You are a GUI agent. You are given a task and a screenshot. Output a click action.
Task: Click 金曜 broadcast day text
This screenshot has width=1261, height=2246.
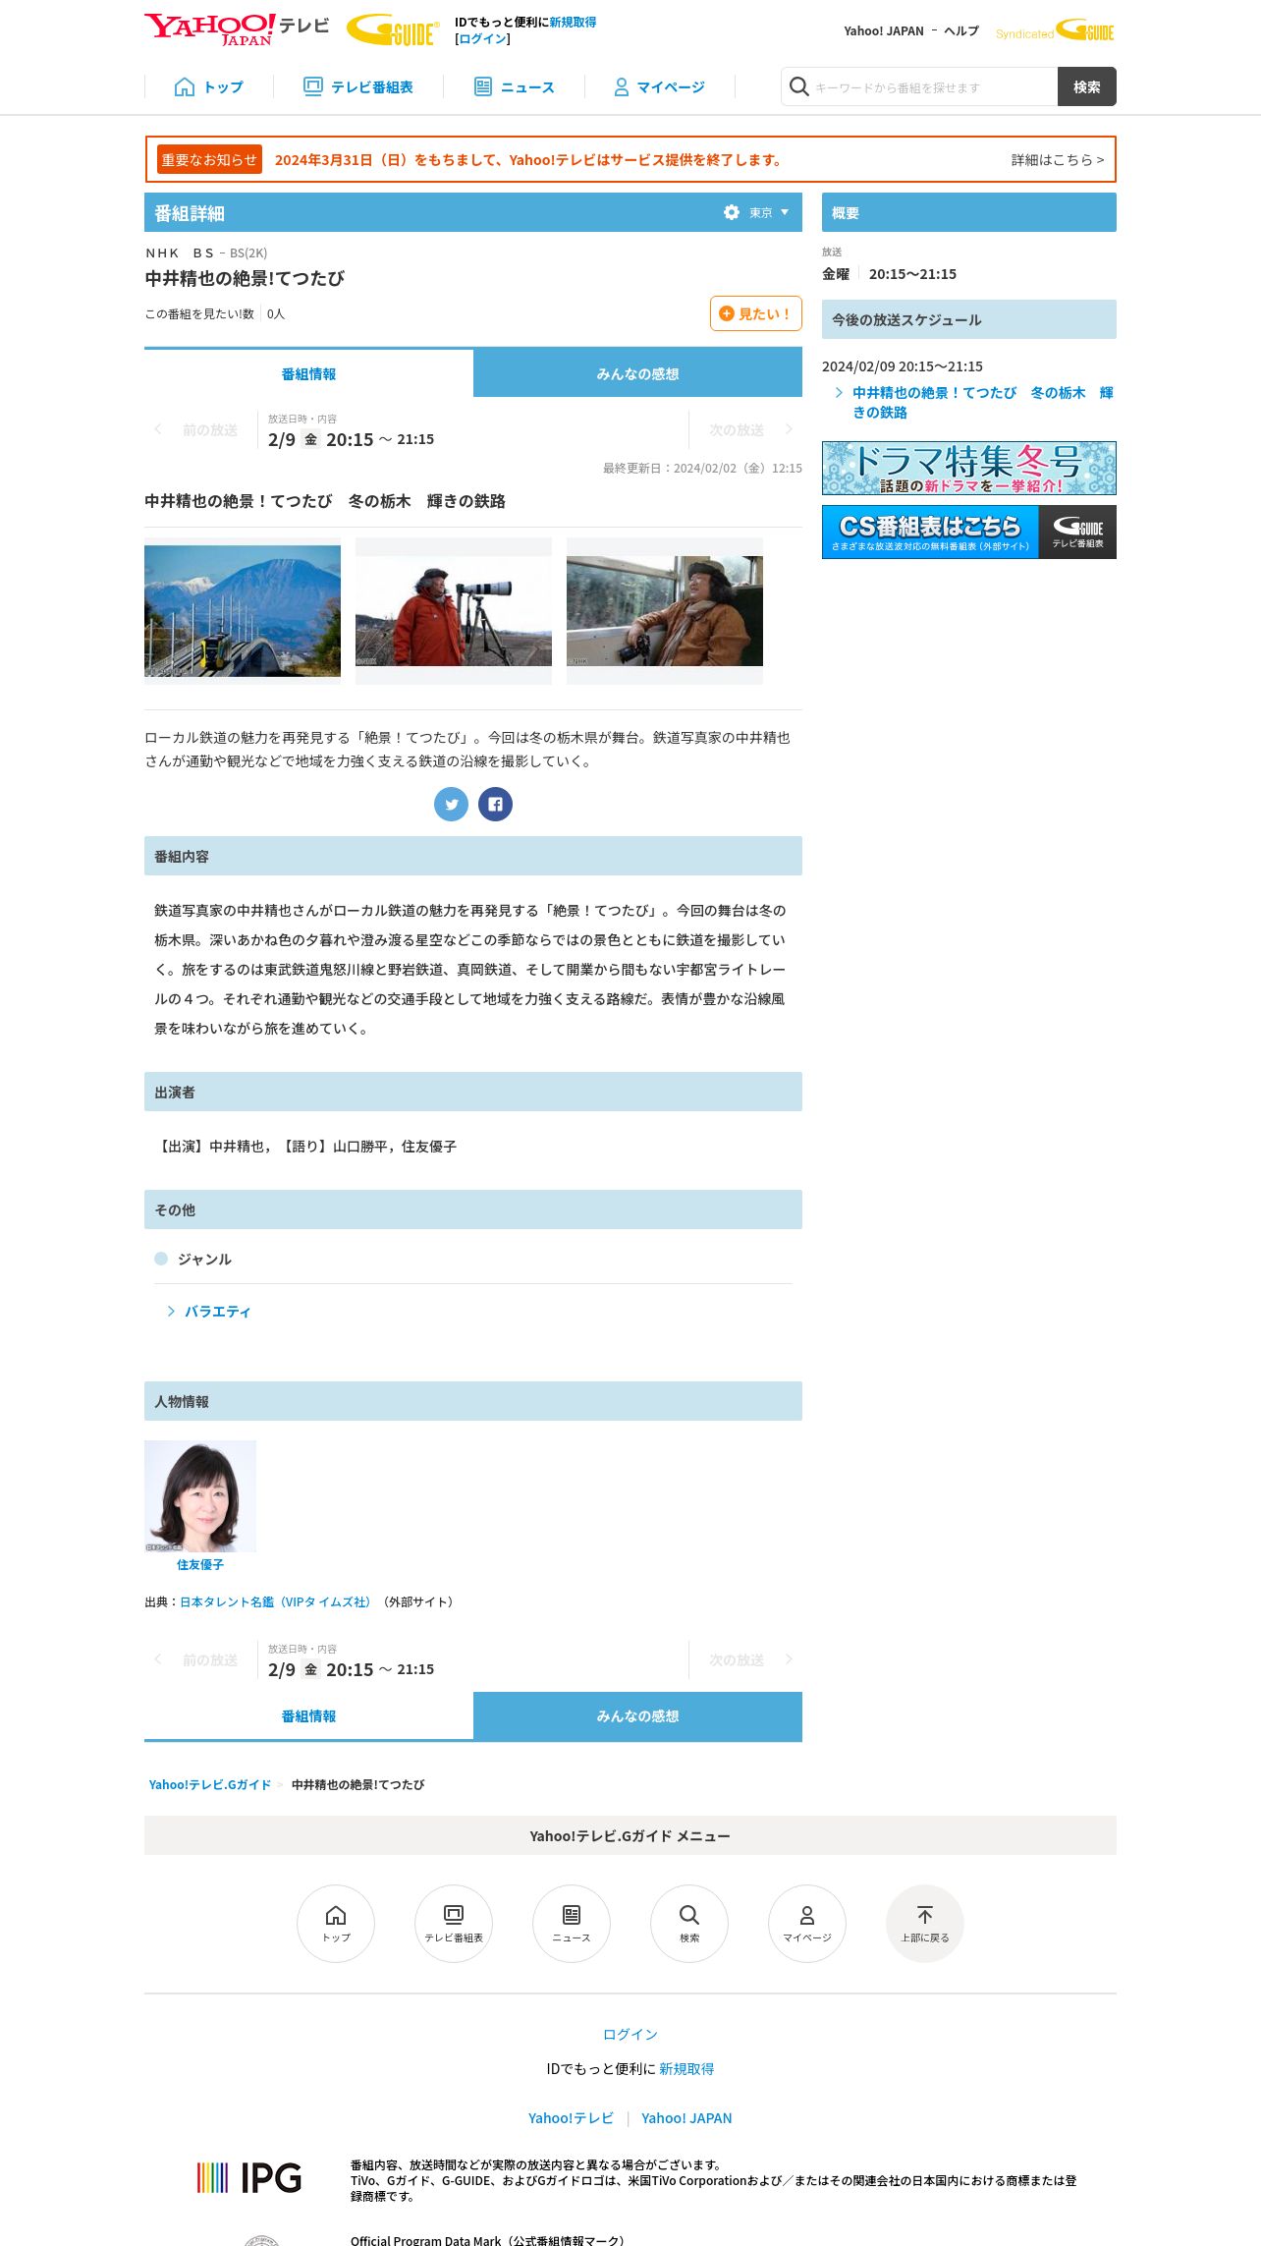click(x=836, y=274)
